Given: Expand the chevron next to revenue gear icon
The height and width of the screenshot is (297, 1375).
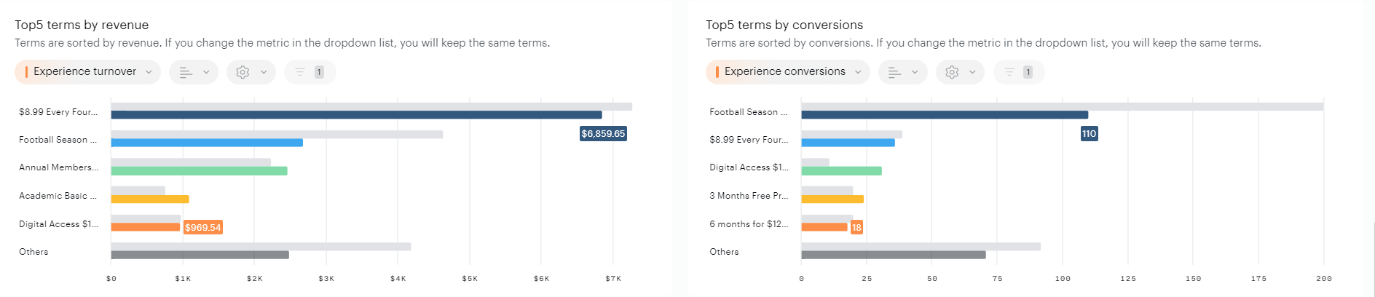Looking at the screenshot, I should pyautogui.click(x=264, y=72).
